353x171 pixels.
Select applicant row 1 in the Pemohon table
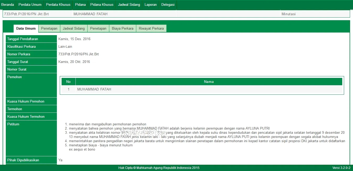pyautogui.click(x=94, y=89)
